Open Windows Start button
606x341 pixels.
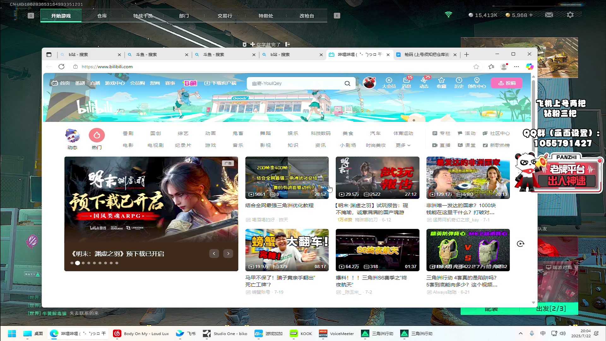12,333
